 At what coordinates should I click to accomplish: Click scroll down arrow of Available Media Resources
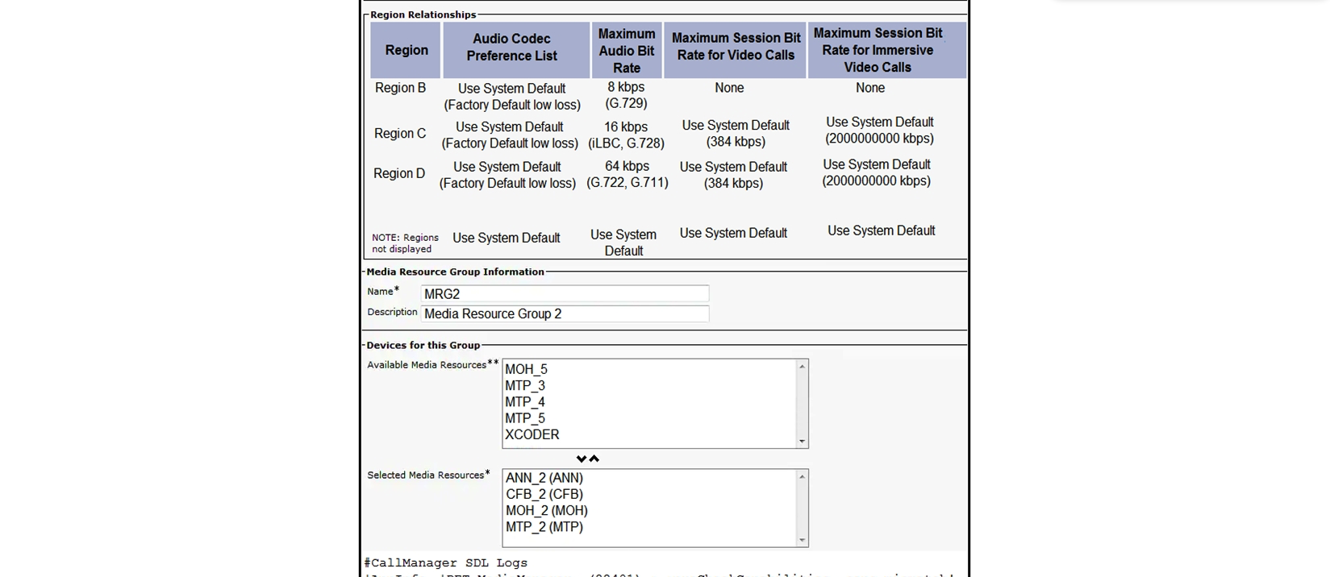pos(802,441)
